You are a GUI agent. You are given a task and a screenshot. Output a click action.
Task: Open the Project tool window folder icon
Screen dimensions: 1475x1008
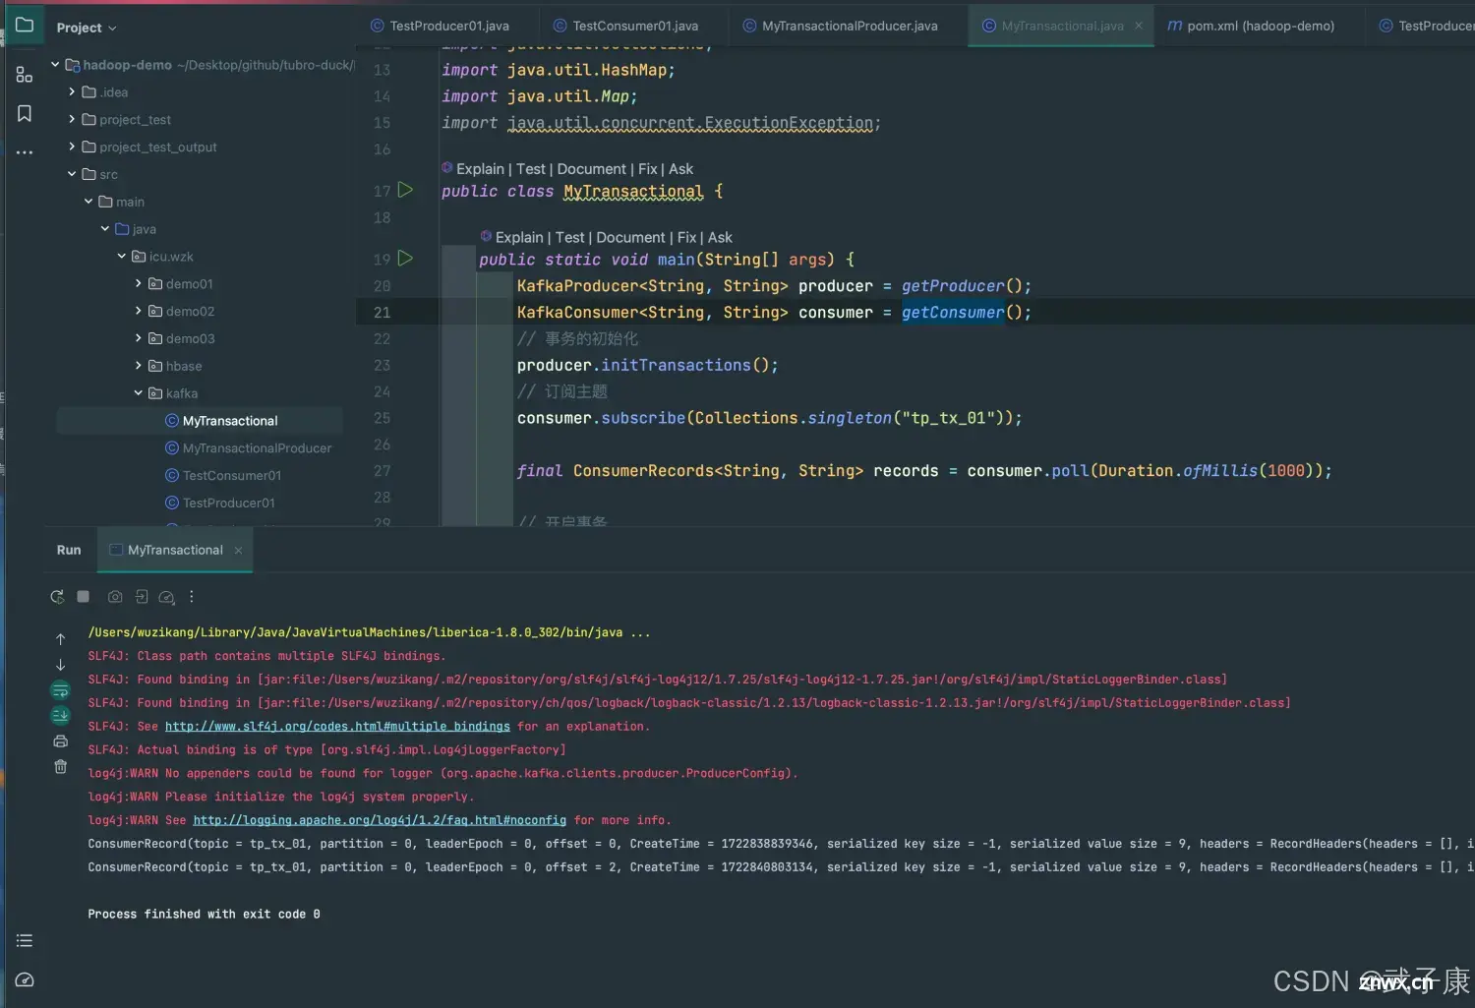point(25,26)
